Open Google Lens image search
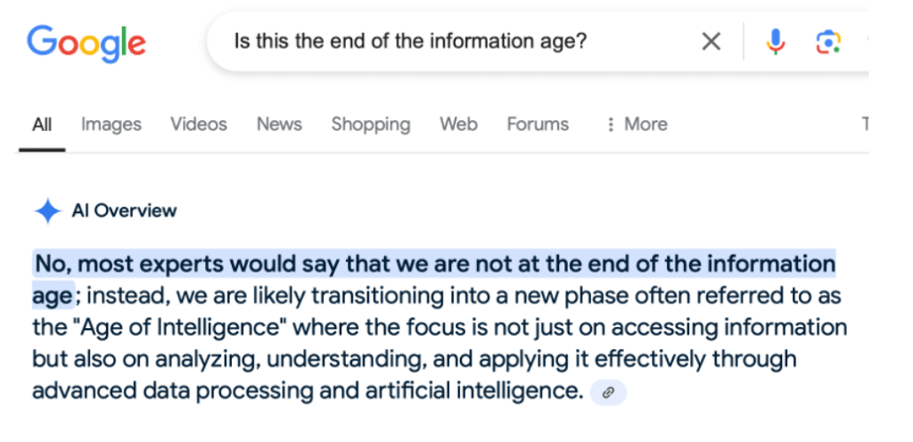This screenshot has height=442, width=913. [x=828, y=42]
